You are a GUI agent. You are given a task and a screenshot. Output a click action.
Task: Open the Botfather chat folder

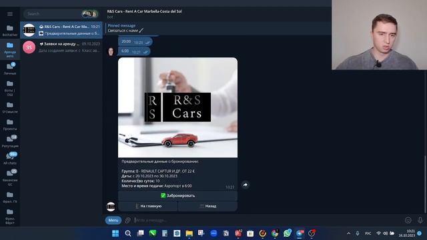[x=10, y=31]
